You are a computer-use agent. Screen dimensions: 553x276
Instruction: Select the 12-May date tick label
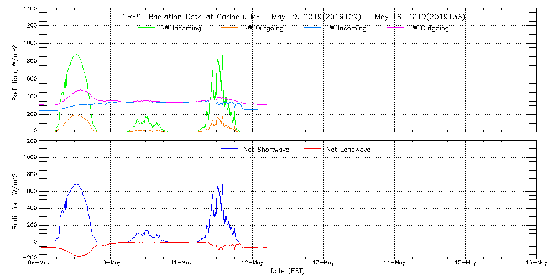pyautogui.click(x=252, y=263)
